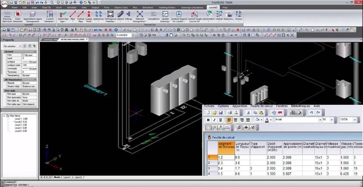363x187 pixels.
Task: Collapse the Plan Views tree node
Action: pyautogui.click(x=4, y=116)
